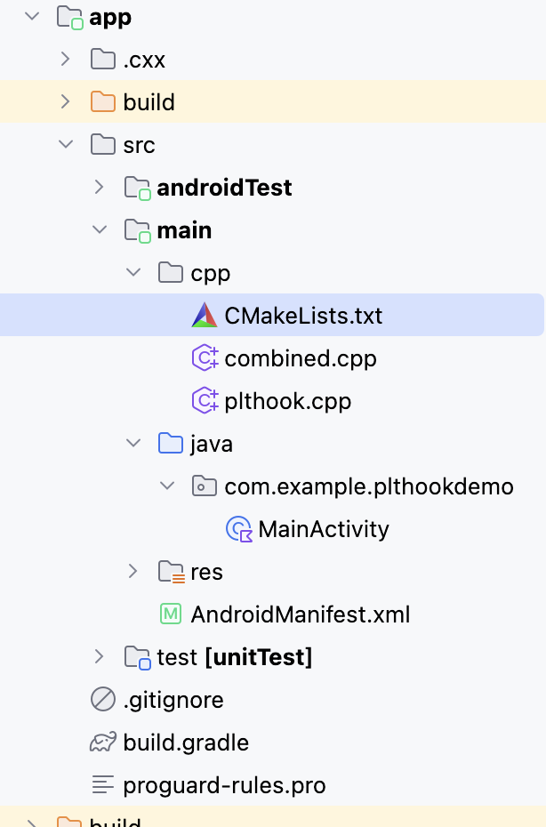Click the manifest icon beside AndroidManifest.xml
Image resolution: width=546 pixels, height=827 pixels.
pyautogui.click(x=171, y=614)
